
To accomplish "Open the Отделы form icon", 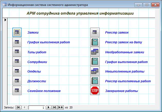I will point(17,71).
